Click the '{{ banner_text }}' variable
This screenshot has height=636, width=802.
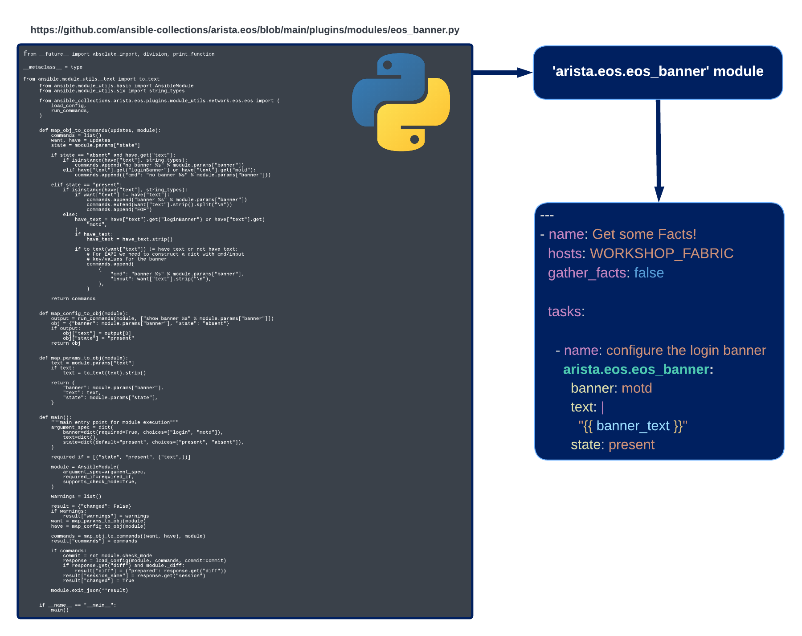pos(633,426)
